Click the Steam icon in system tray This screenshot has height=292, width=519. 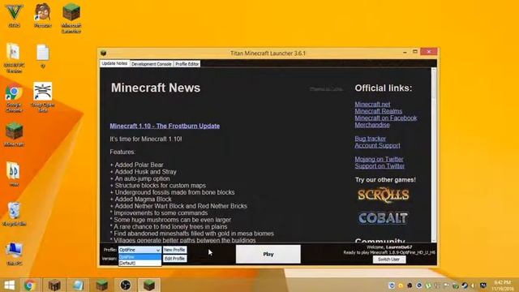tap(465, 285)
